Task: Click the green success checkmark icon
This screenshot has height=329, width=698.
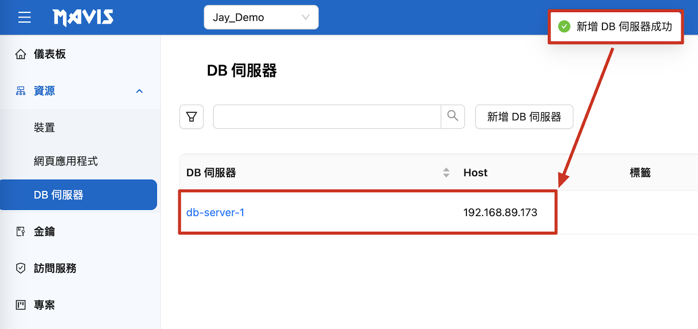Action: coord(564,27)
